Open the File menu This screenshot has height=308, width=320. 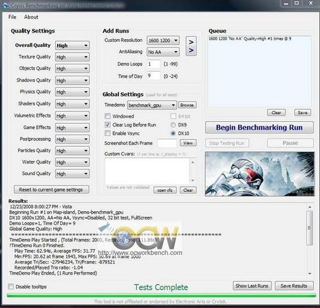click(12, 17)
